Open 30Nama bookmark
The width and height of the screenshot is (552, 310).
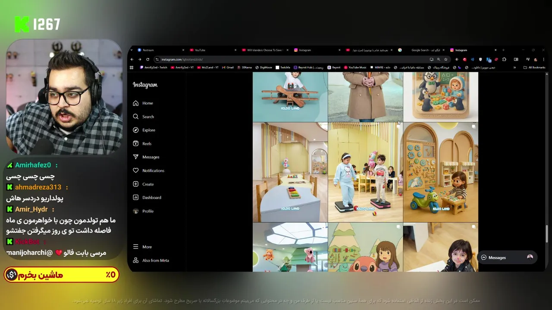245,68
